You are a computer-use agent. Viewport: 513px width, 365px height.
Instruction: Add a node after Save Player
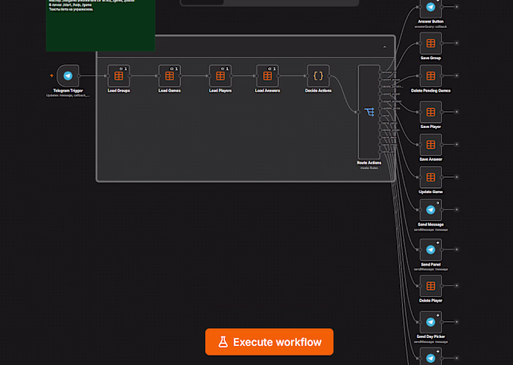tap(457, 112)
